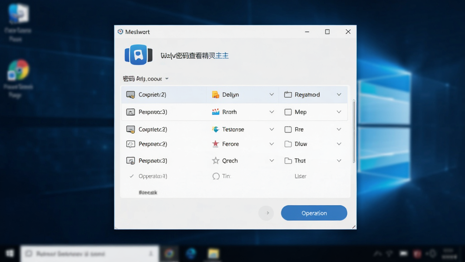The width and height of the screenshot is (465, 262).
Task: Click the blue Operation button
Action: (314, 213)
